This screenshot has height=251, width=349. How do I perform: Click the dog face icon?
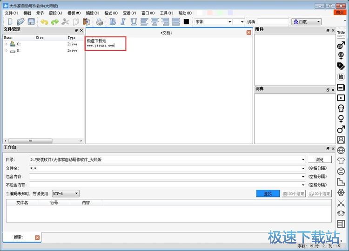pyautogui.click(x=341, y=213)
